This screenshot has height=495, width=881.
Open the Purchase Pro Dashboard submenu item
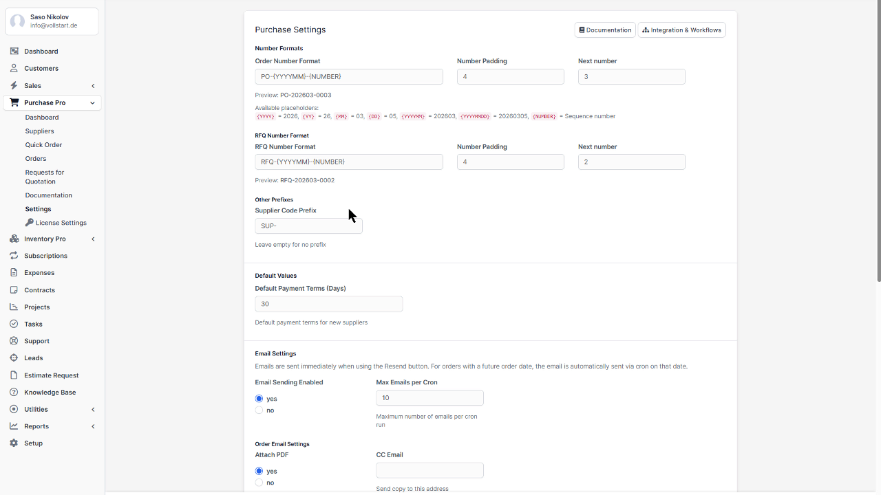coord(42,118)
